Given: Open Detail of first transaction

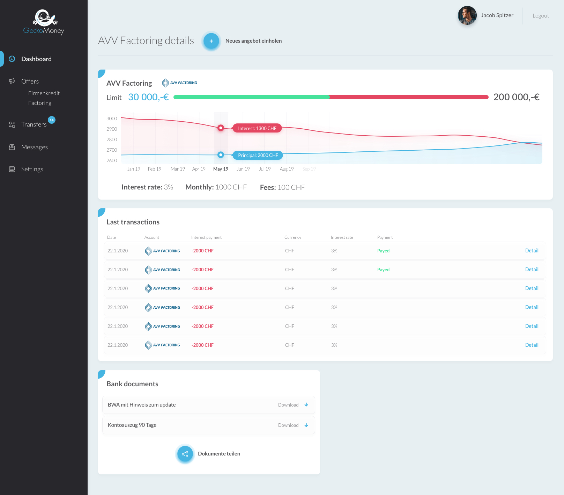Looking at the screenshot, I should 532,251.
